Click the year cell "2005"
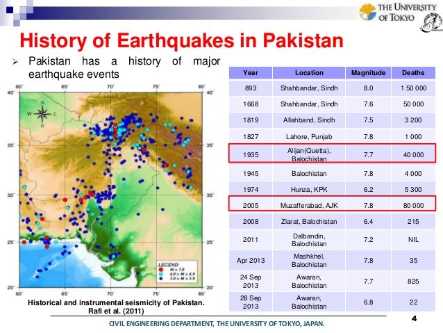Viewport: 443px width, 333px height. (251, 205)
